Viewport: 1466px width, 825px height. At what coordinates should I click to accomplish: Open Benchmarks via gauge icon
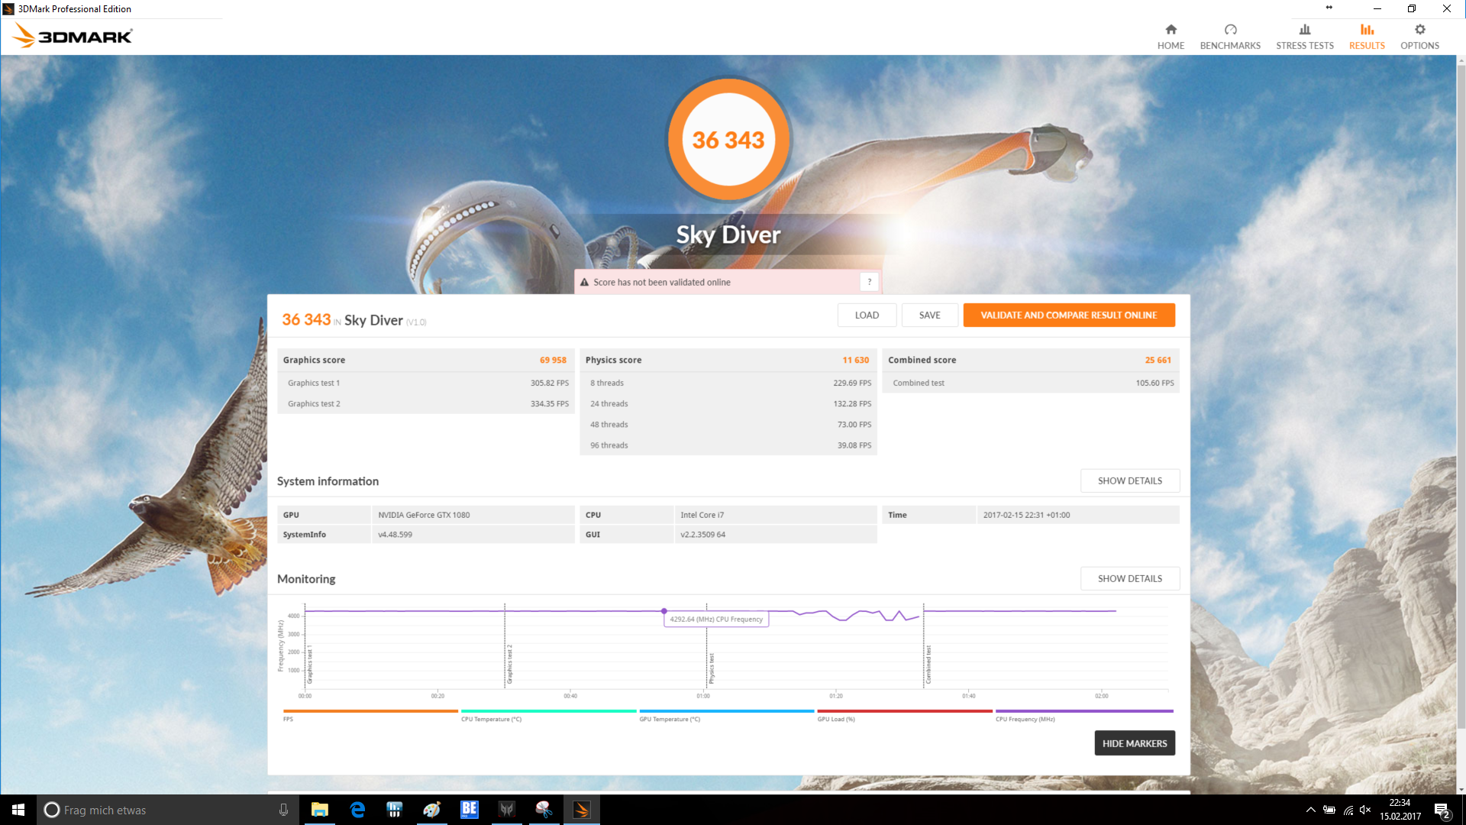pyautogui.click(x=1230, y=30)
